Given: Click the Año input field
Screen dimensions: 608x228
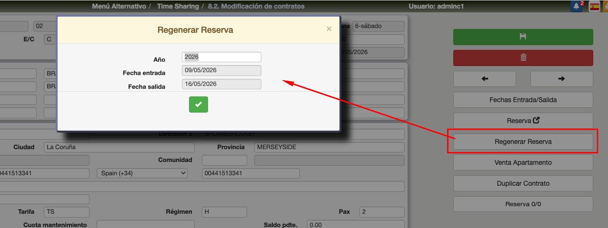Looking at the screenshot, I should pyautogui.click(x=221, y=57).
